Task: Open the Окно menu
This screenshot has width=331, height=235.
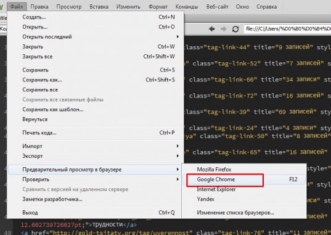Action: tap(242, 7)
